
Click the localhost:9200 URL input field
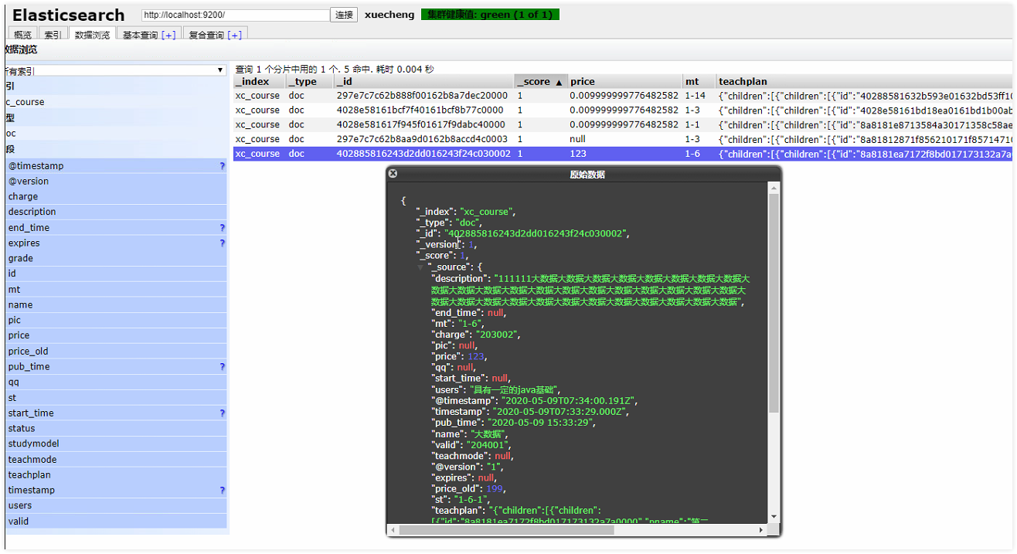pyautogui.click(x=236, y=15)
